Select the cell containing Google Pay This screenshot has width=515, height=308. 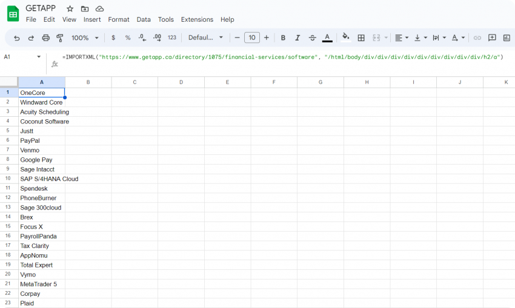point(42,160)
